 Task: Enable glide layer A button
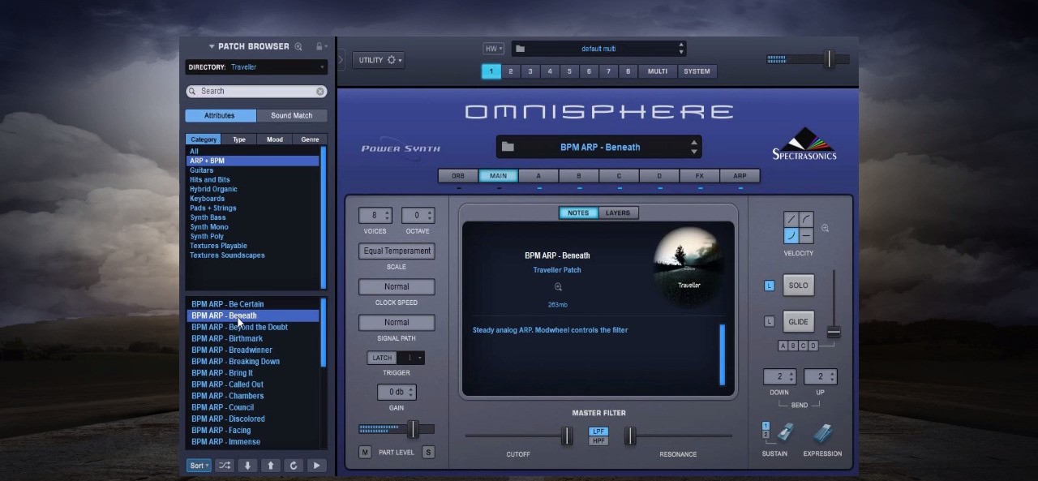[783, 346]
